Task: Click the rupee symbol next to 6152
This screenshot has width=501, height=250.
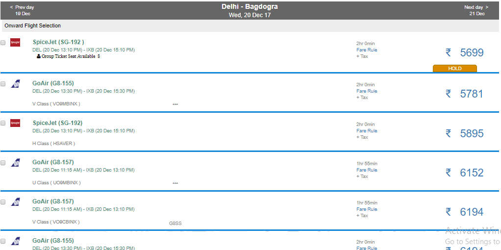Action: coord(449,173)
